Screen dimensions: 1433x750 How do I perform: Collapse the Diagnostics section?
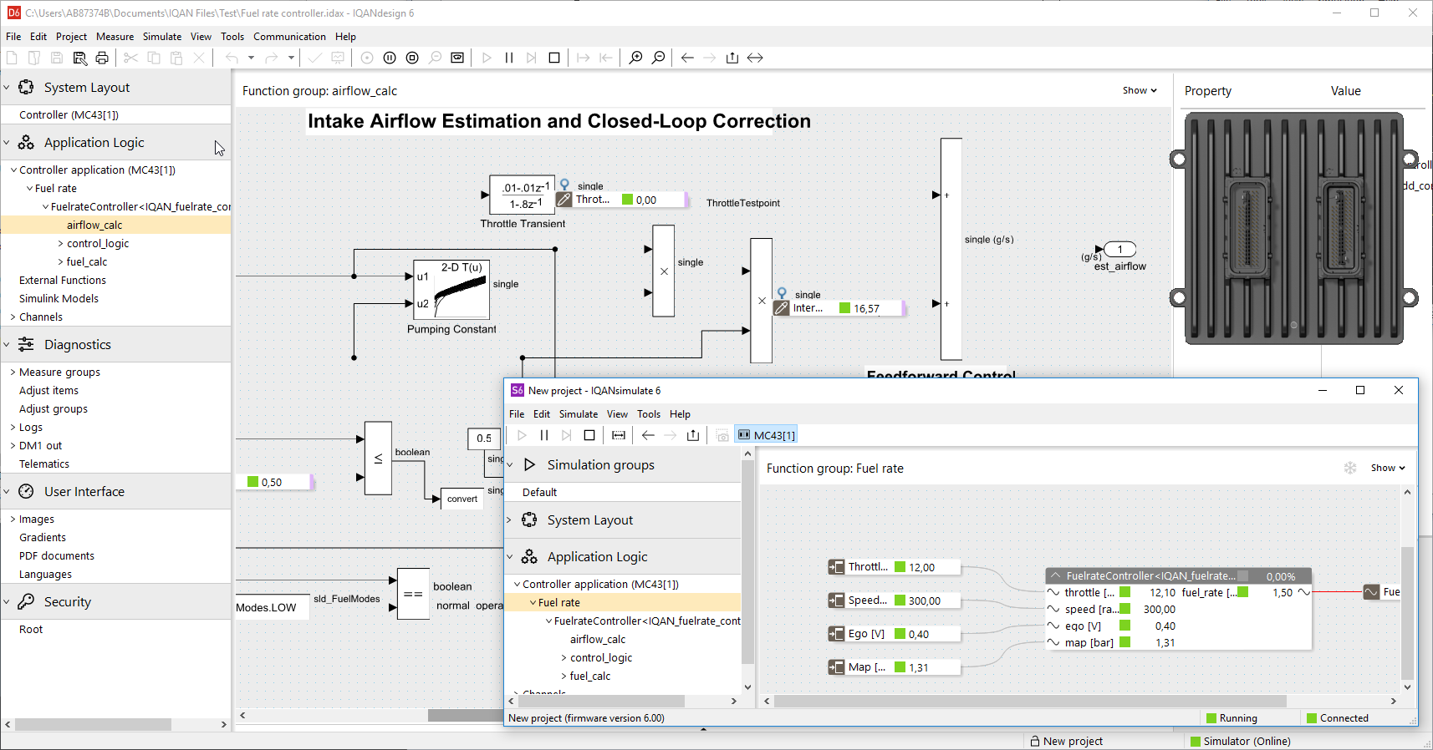(7, 345)
